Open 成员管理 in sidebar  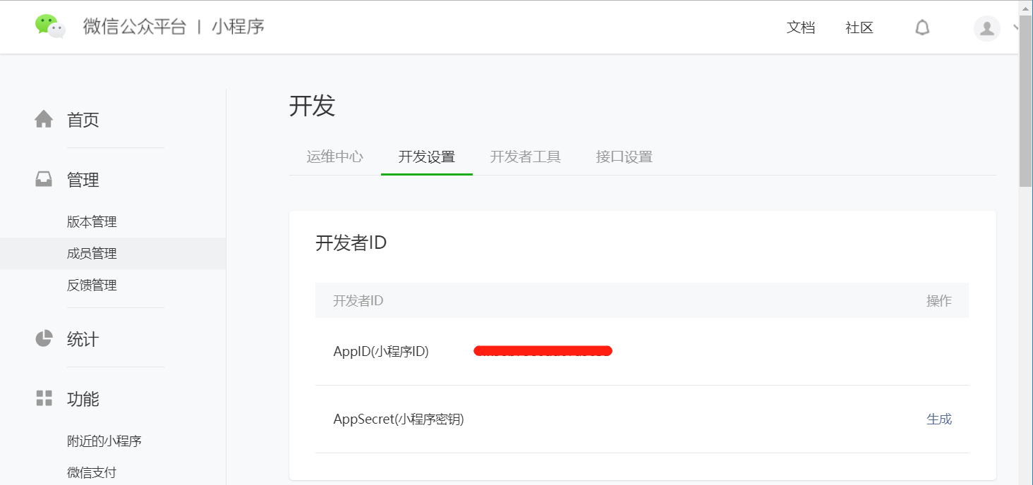pyautogui.click(x=92, y=254)
